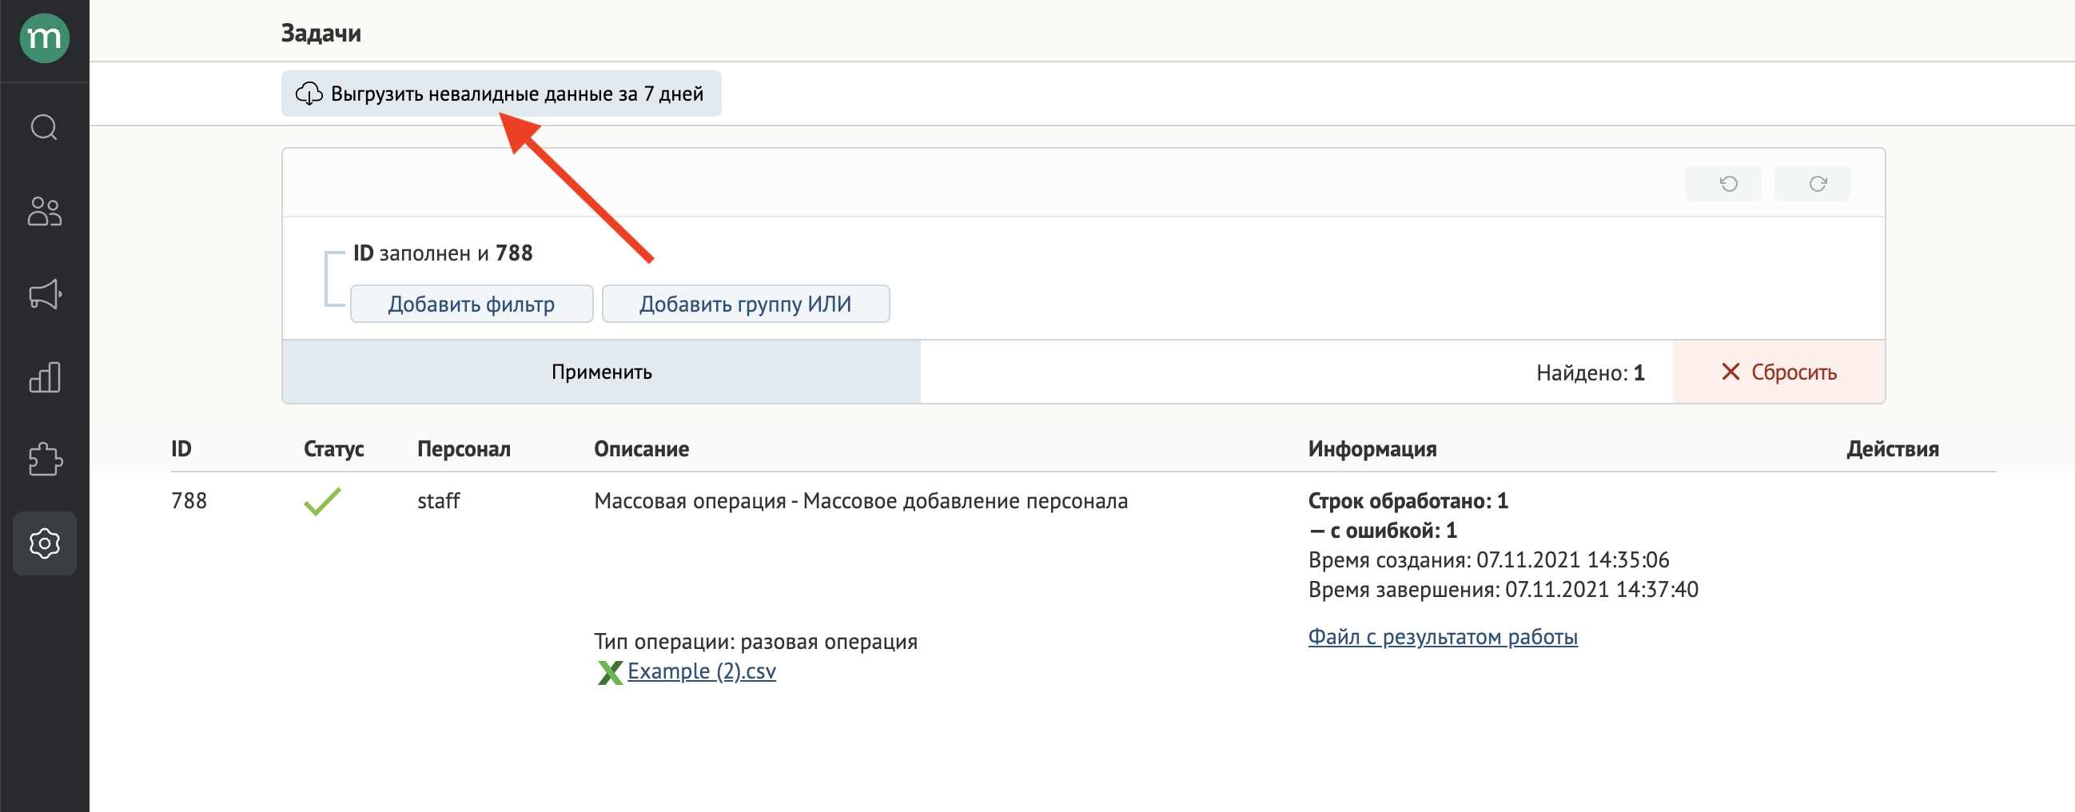The image size is (2075, 812).
Task: Download the Example (2).csv file link
Action: 702,671
